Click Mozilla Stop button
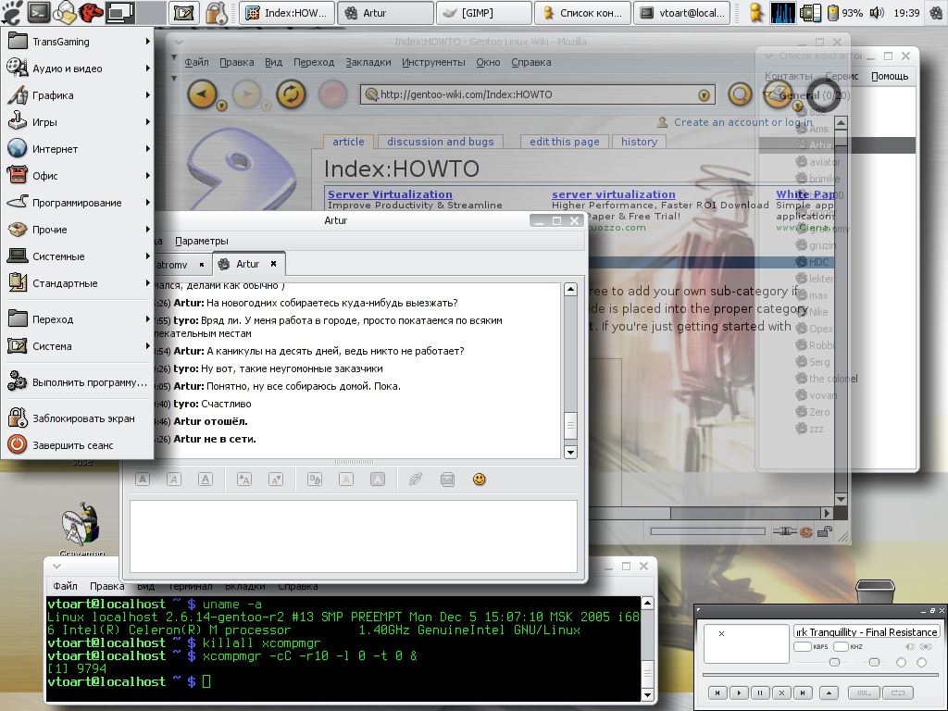 332,94
